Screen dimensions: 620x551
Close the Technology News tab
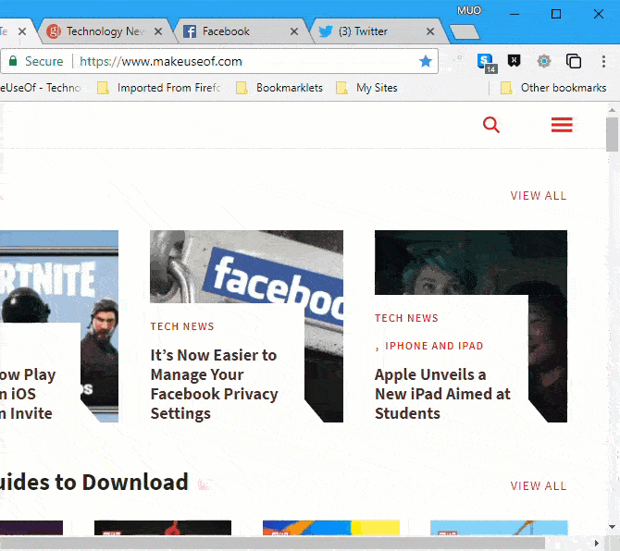(x=158, y=31)
